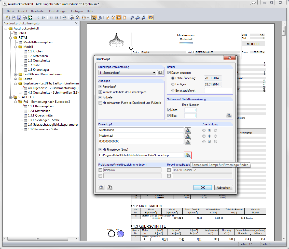Click Abbrechen to cancel dialog
The image size is (289, 249).
(223, 187)
